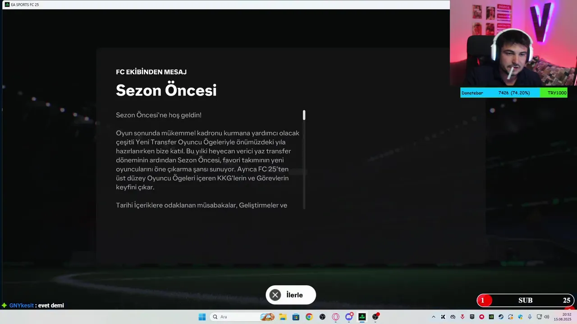Screen dimensions: 577x324
Task: Open the Valorant tray icon
Action: click(x=463, y=317)
